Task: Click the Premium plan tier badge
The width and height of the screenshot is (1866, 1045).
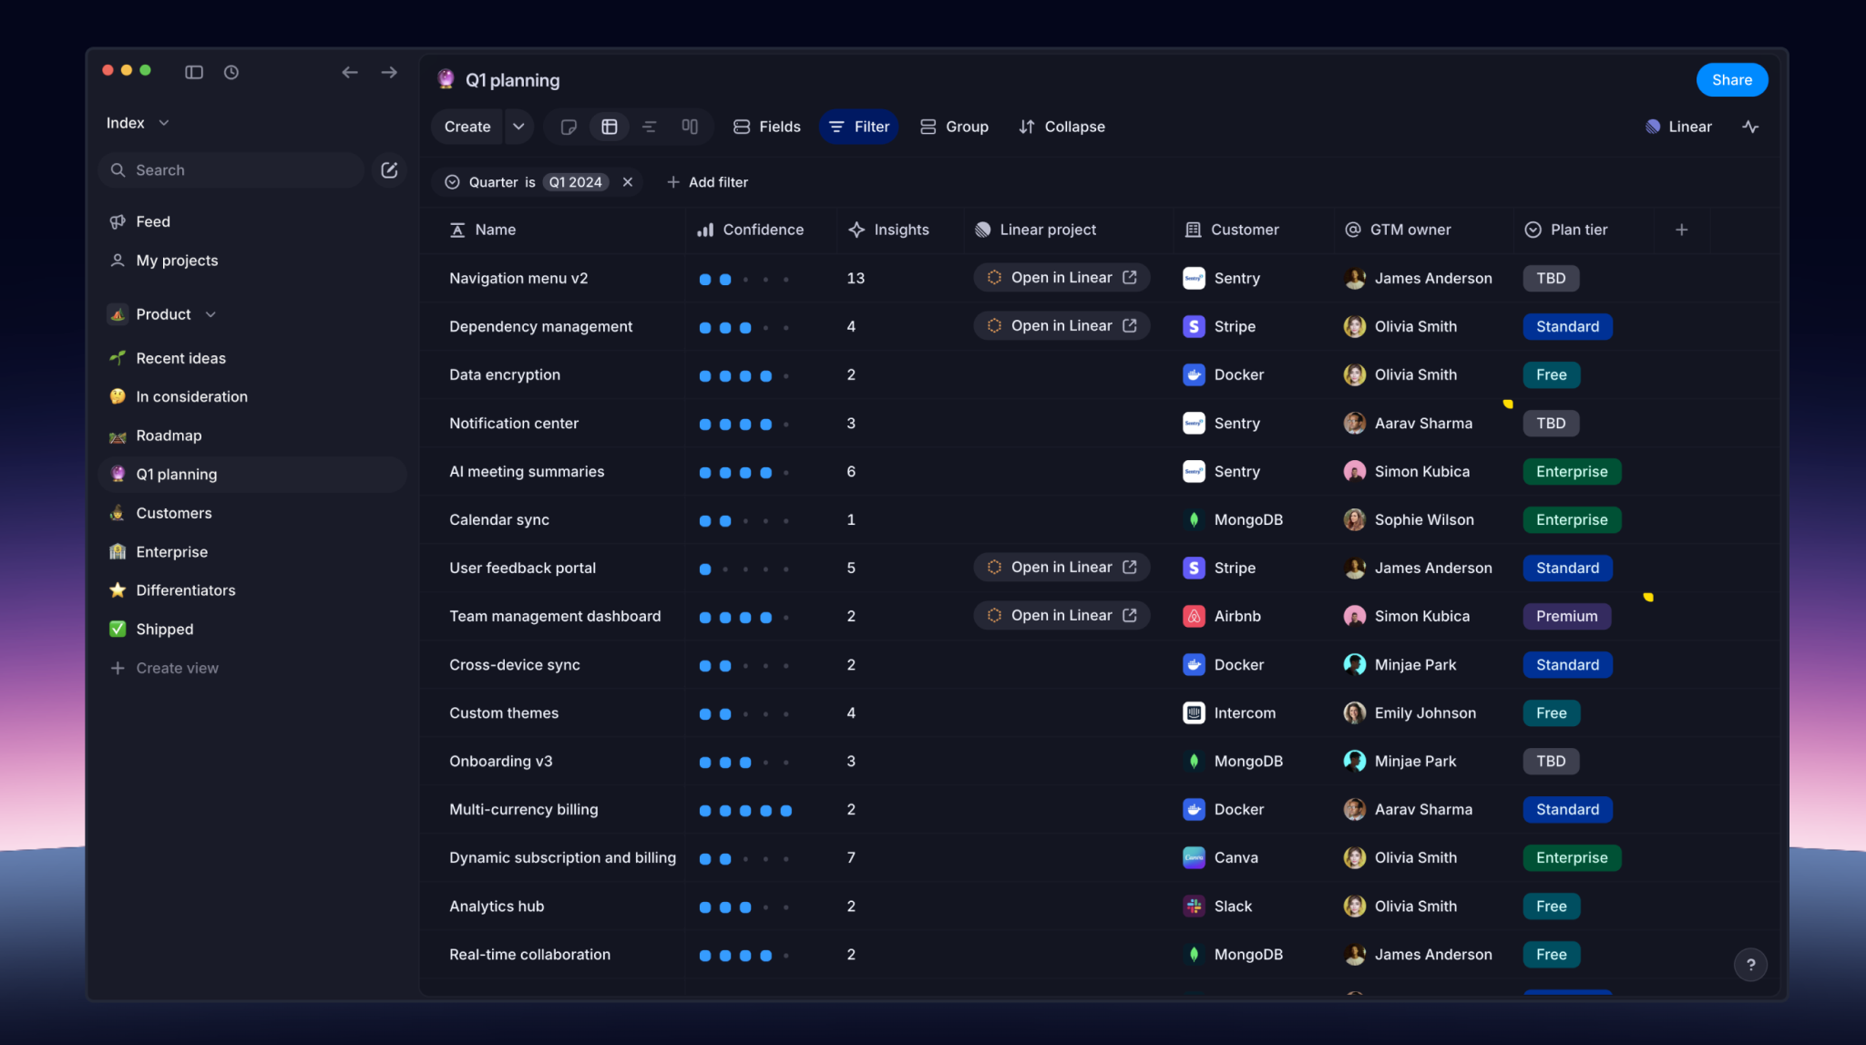Action: [1566, 617]
